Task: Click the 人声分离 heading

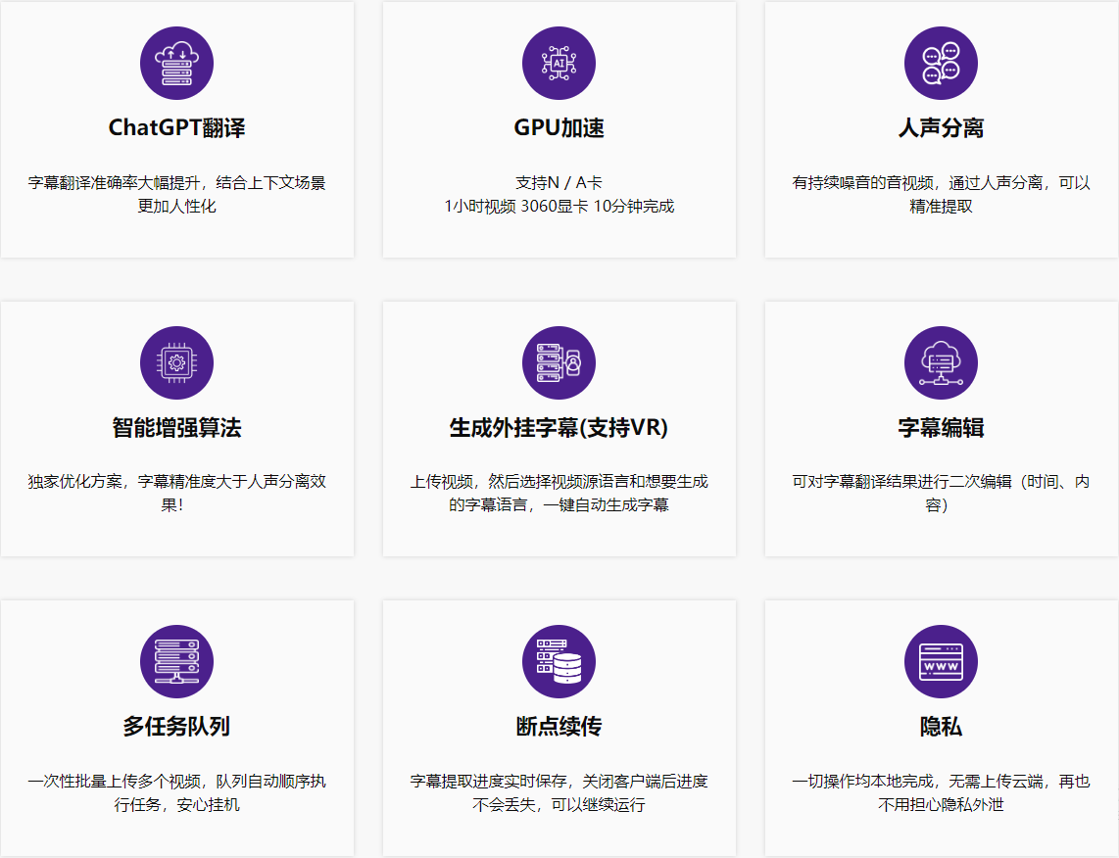Action: 941,126
